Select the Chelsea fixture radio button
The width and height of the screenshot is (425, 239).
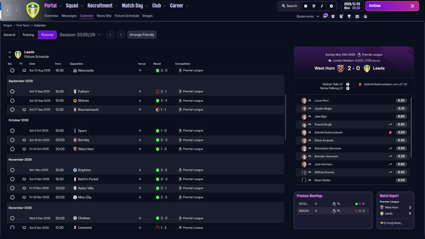(12, 218)
